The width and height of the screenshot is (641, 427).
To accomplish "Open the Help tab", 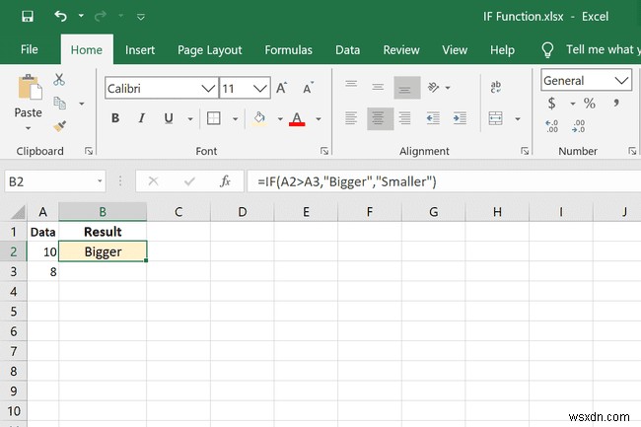I will 502,50.
